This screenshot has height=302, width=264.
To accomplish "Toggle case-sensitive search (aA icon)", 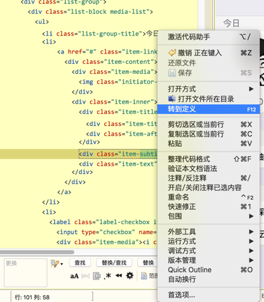I will click(x=75, y=276).
